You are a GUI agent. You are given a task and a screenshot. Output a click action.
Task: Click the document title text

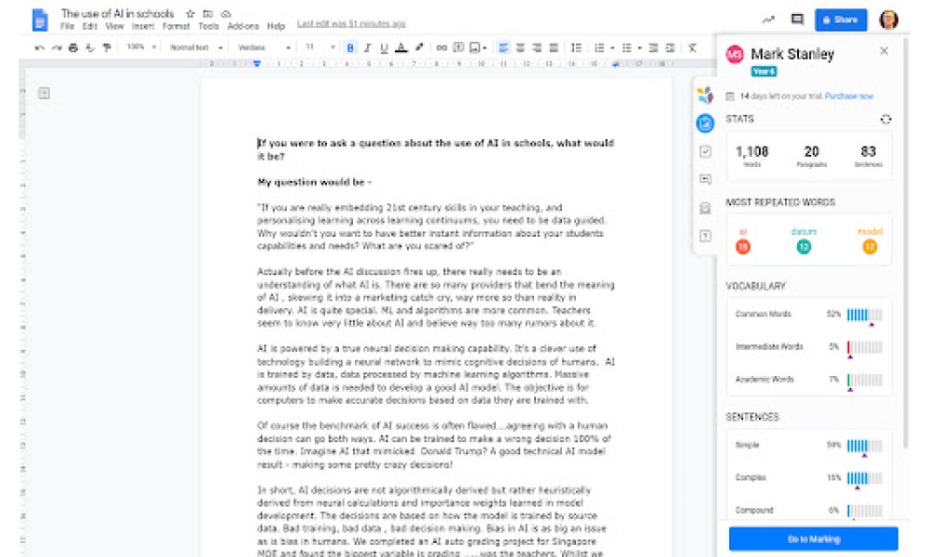tap(118, 13)
